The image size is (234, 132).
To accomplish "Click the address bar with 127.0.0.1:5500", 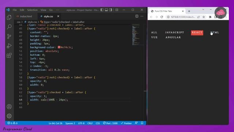I will pos(183,17).
